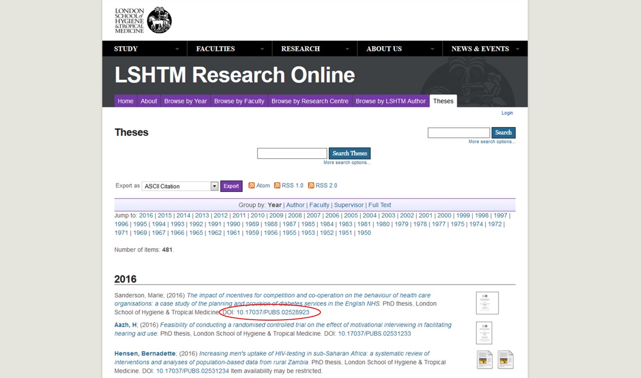The image size is (641, 378).
Task: Click the LSHTM logo in the header
Action: (143, 20)
